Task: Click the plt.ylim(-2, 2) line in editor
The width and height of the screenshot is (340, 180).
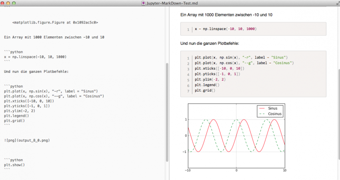Action: point(20,111)
